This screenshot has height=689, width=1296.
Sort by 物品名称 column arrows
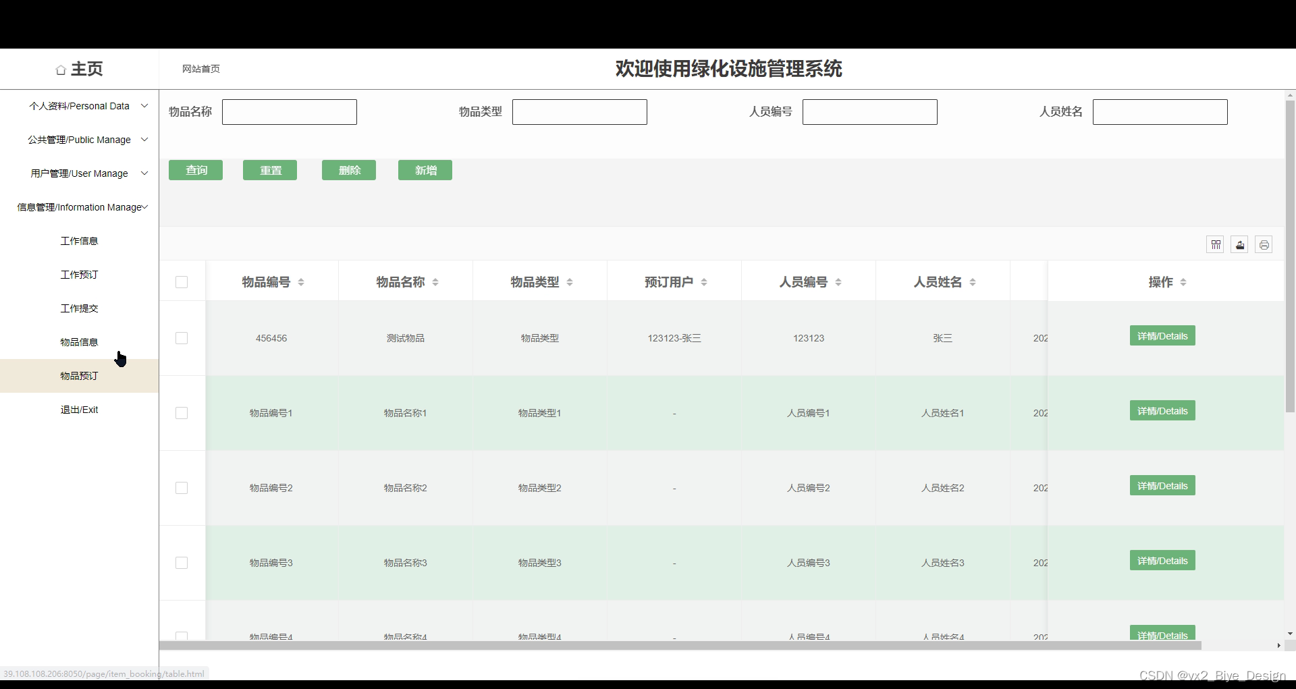coord(435,282)
